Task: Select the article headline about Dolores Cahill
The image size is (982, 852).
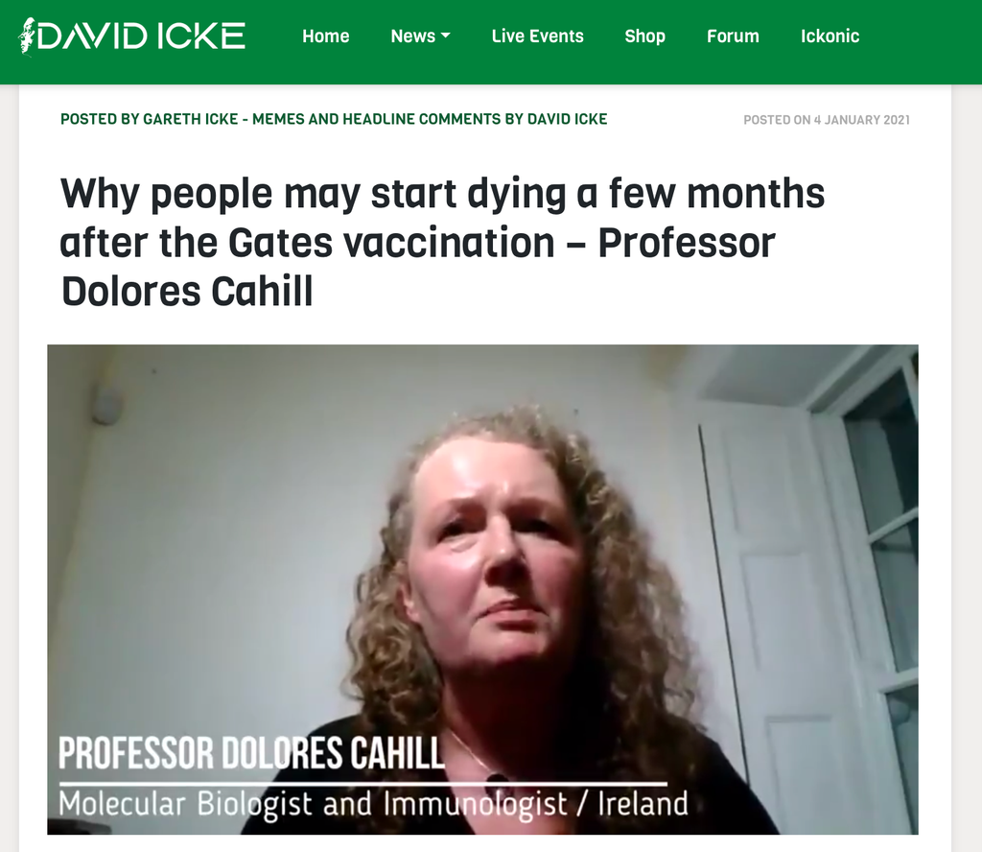Action: 442,242
